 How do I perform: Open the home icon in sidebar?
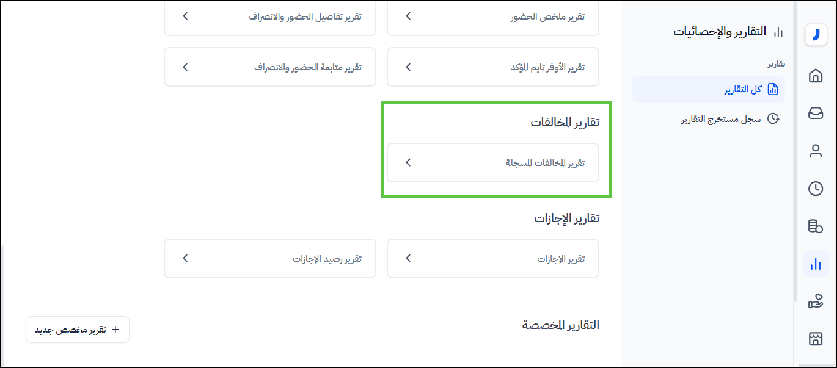815,76
